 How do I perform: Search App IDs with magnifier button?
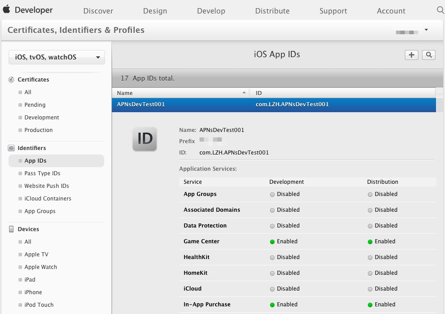[429, 55]
